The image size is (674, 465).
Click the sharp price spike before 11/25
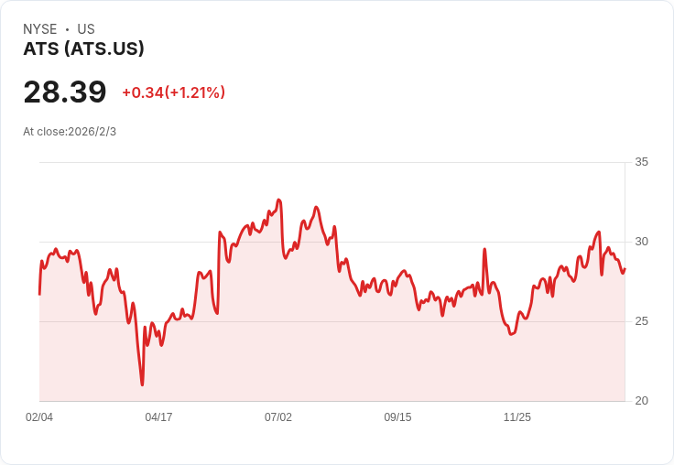pos(484,249)
